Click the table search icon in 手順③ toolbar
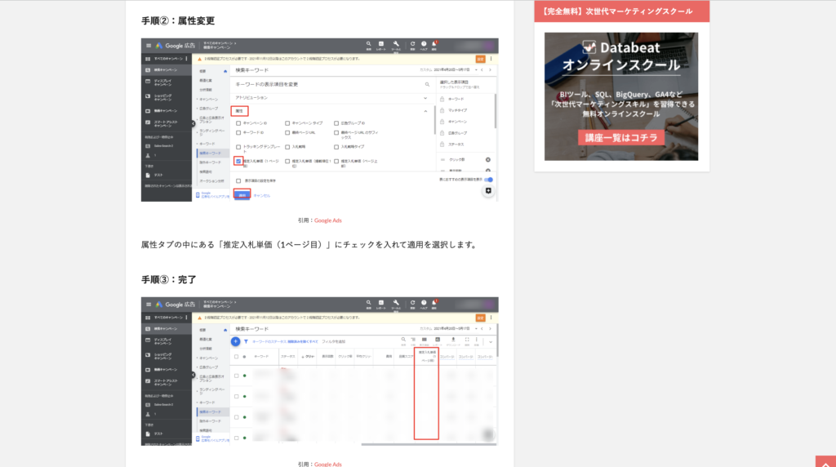 pyautogui.click(x=403, y=340)
